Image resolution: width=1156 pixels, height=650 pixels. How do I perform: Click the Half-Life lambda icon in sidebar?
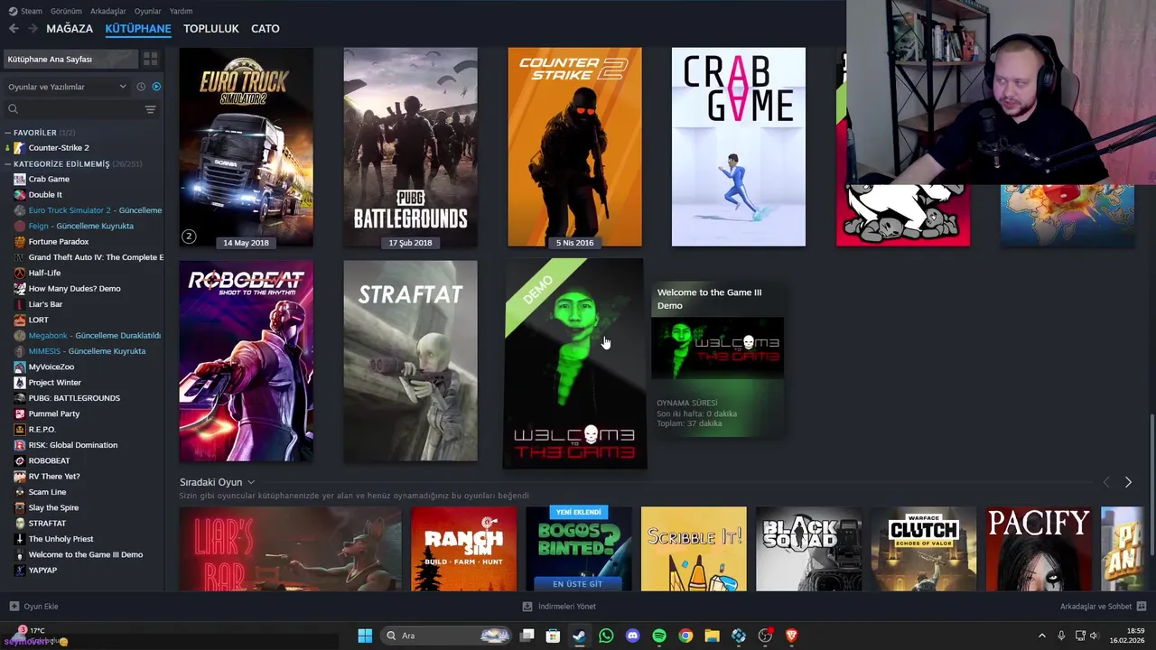click(20, 273)
